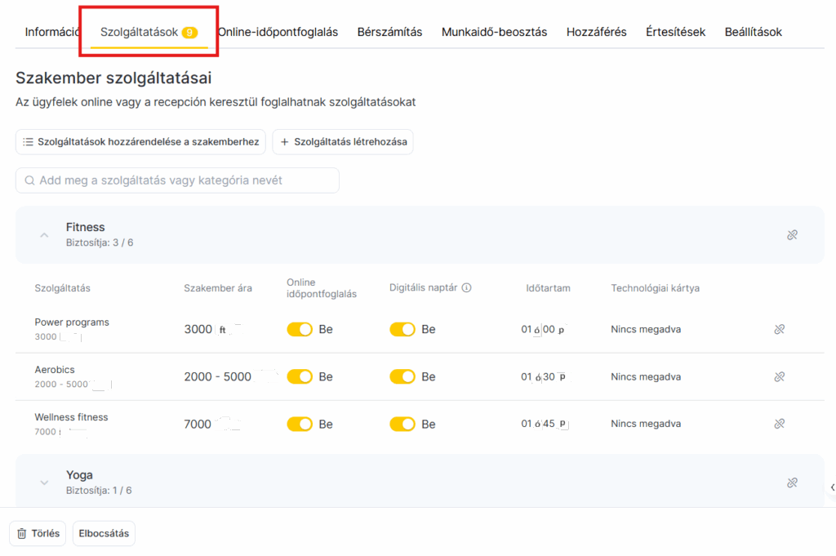Expand the Yoga category
Image resolution: width=836 pixels, height=556 pixels.
(44, 483)
